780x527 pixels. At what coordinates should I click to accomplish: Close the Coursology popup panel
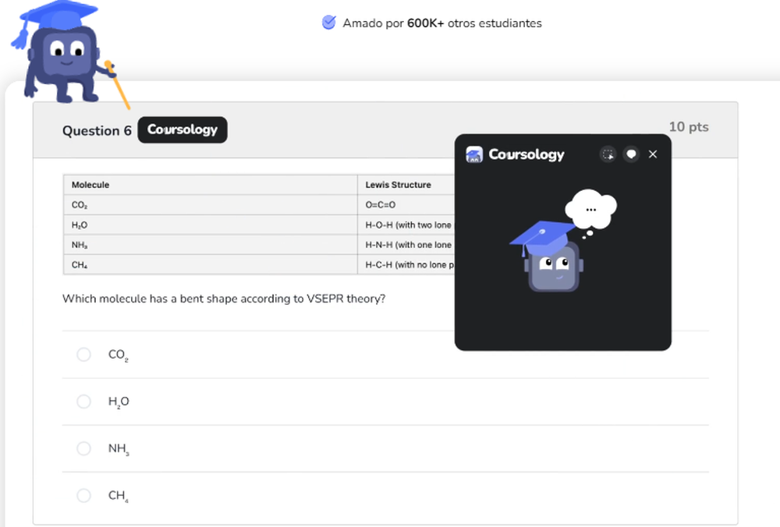pyautogui.click(x=653, y=154)
